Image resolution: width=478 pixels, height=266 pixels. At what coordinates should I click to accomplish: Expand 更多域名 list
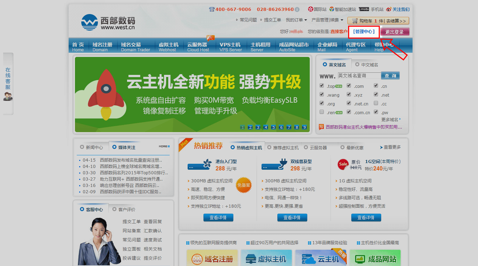[391, 119]
